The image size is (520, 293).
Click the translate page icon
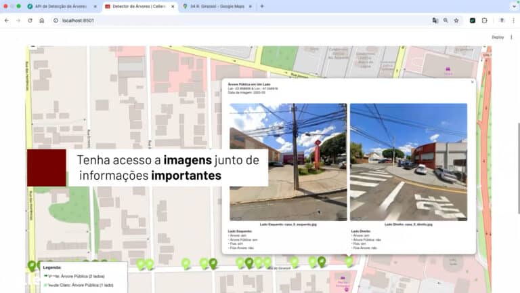[x=435, y=20]
